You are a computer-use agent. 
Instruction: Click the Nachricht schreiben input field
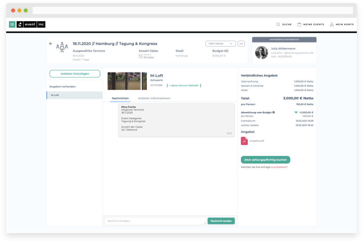point(155,221)
